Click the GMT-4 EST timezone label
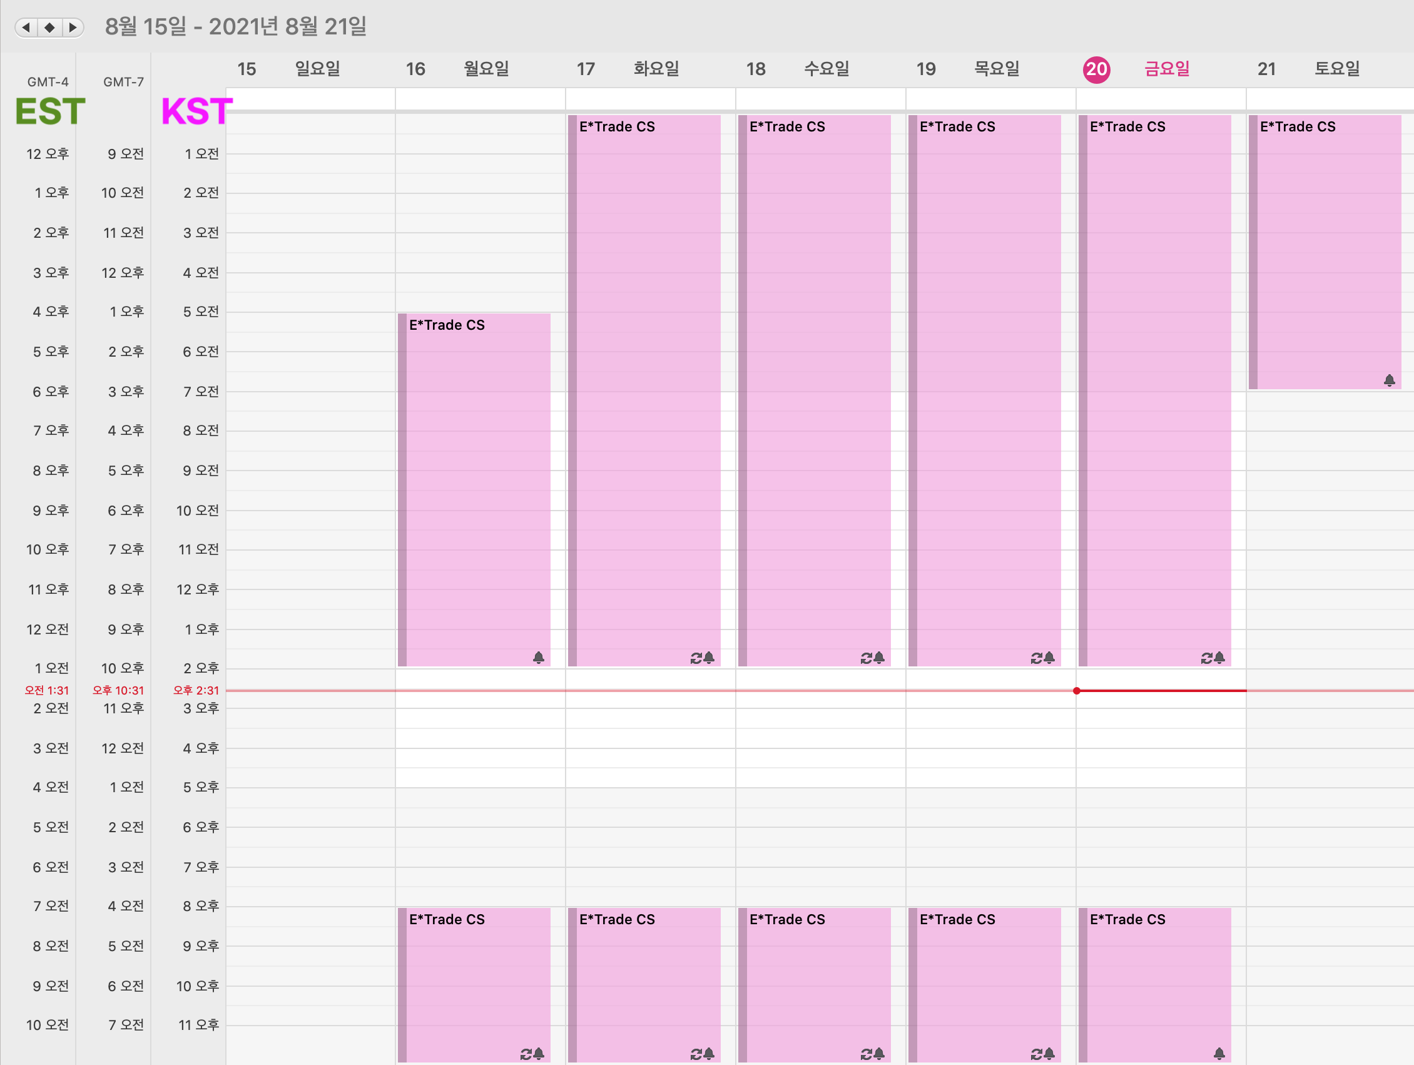The width and height of the screenshot is (1414, 1065). point(49,110)
